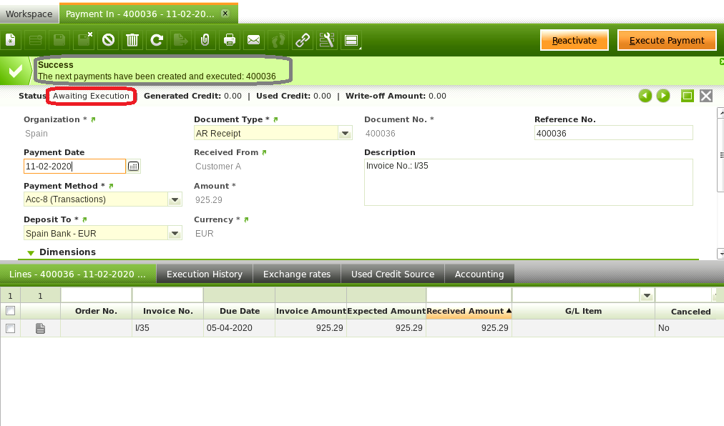Open the G/L Item filter dropdown
The image size is (724, 426).
(x=647, y=295)
